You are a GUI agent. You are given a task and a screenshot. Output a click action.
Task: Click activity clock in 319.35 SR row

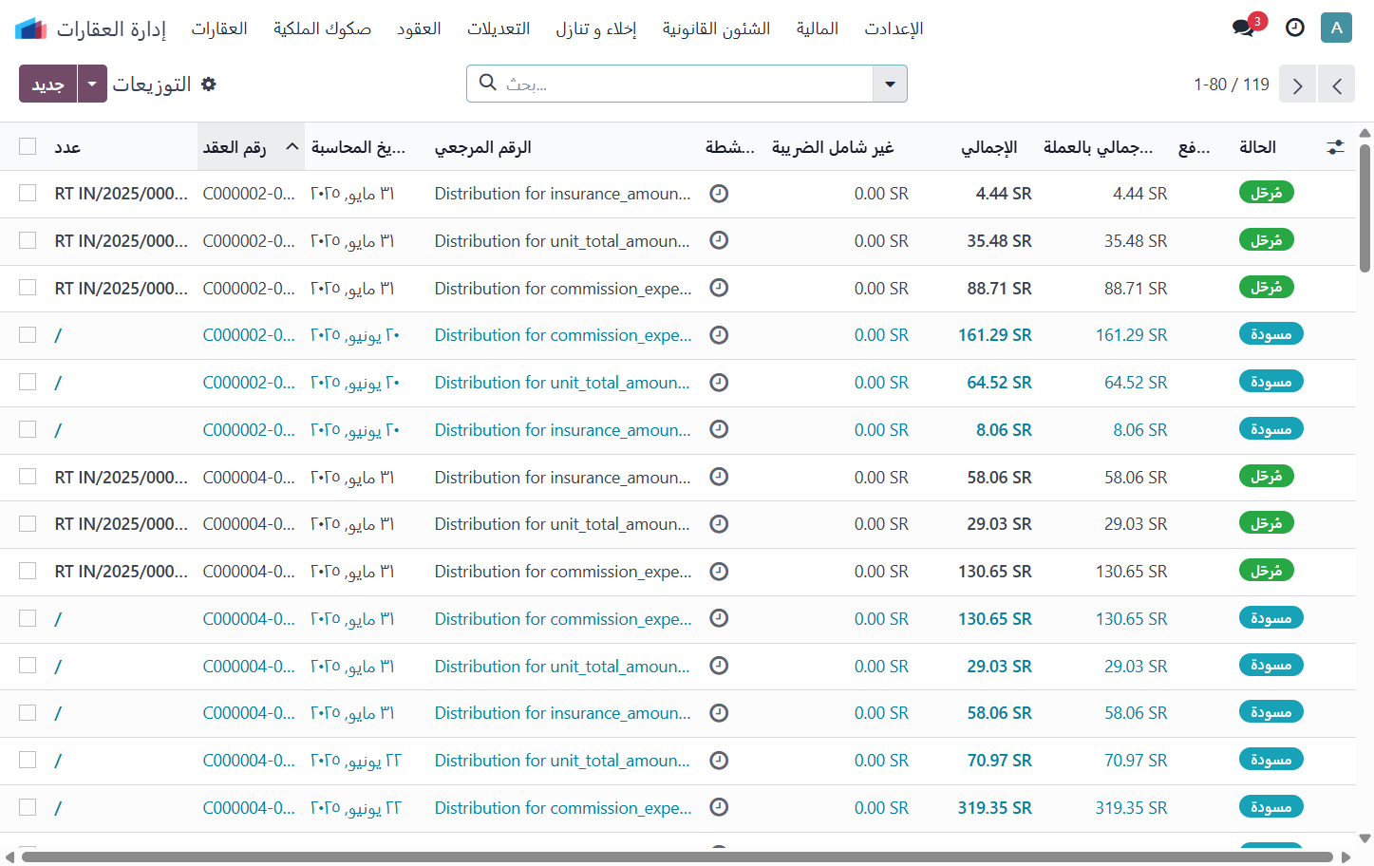[x=719, y=807]
